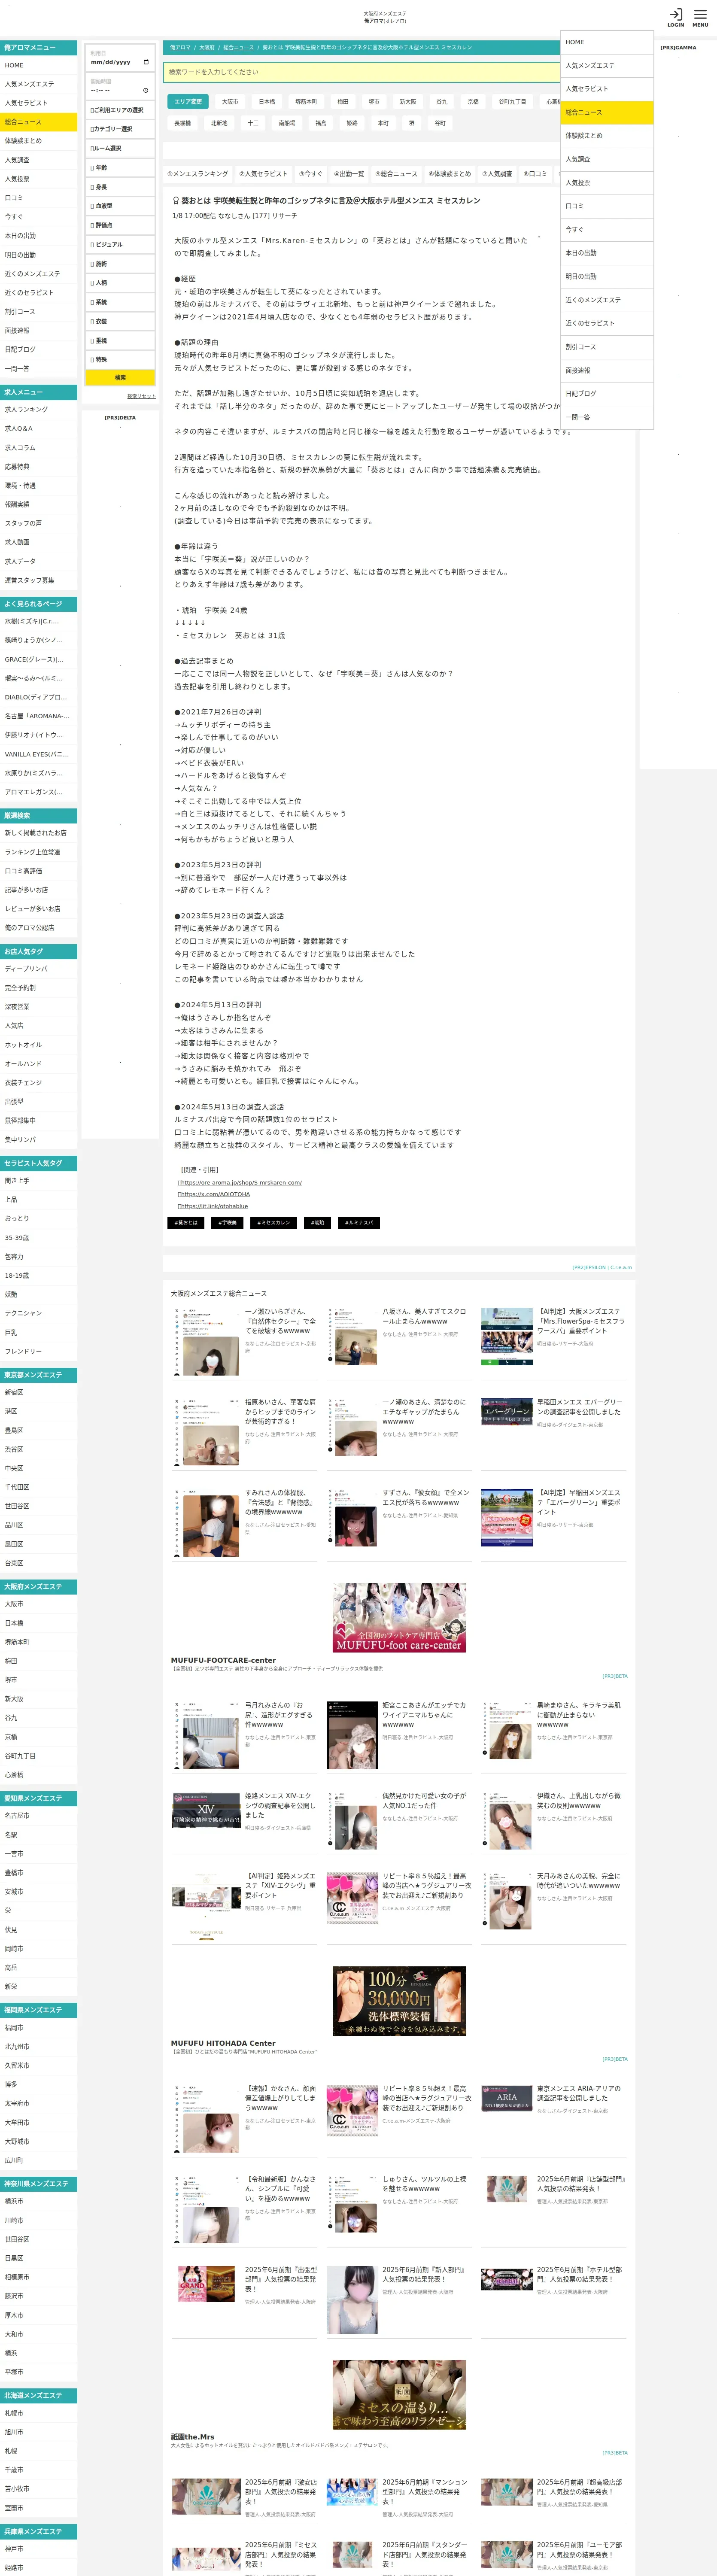Open the ③今すぐ tab
This screenshot has width=717, height=2576.
[311, 174]
